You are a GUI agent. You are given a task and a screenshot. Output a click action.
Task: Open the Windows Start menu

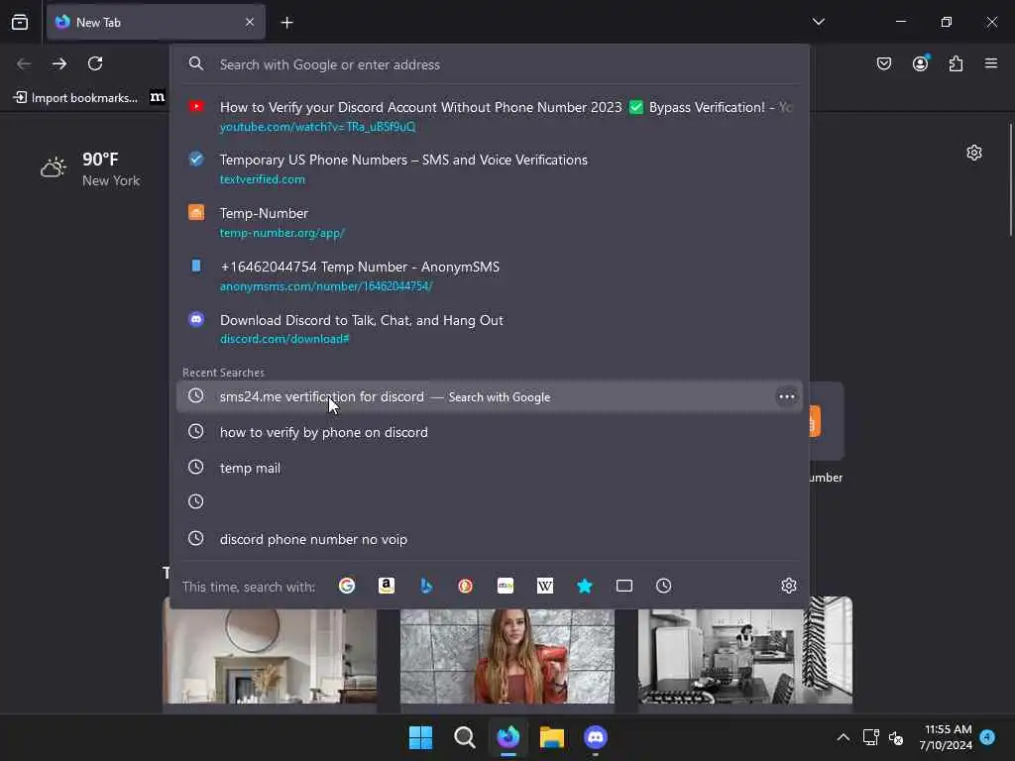click(x=420, y=737)
